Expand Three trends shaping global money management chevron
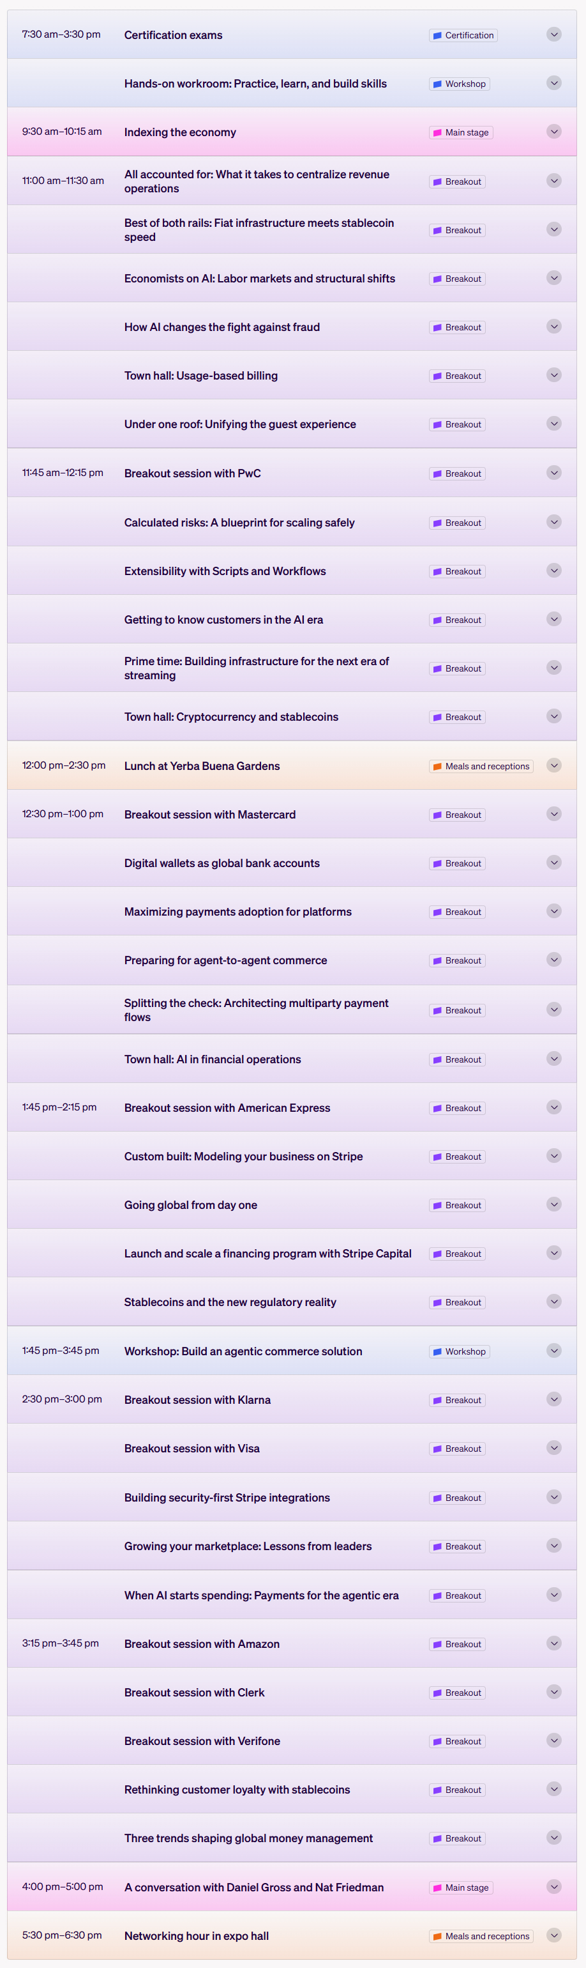Viewport: 586px width, 1968px height. coord(554,1838)
